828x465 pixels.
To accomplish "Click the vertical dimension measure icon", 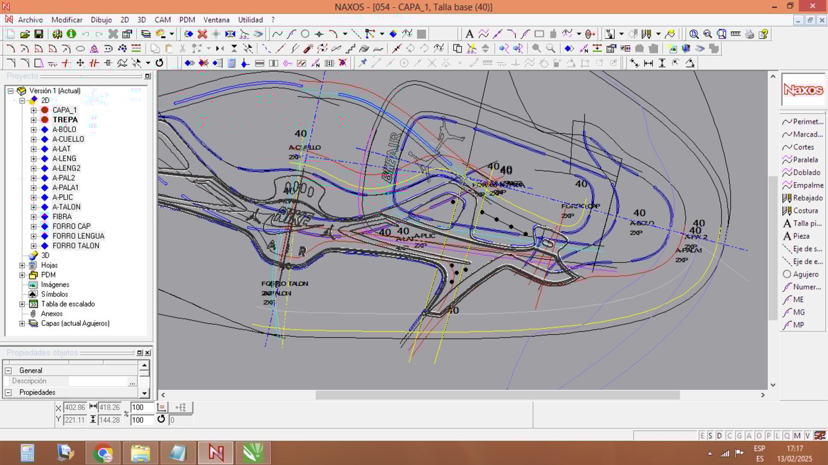I will tap(662, 63).
